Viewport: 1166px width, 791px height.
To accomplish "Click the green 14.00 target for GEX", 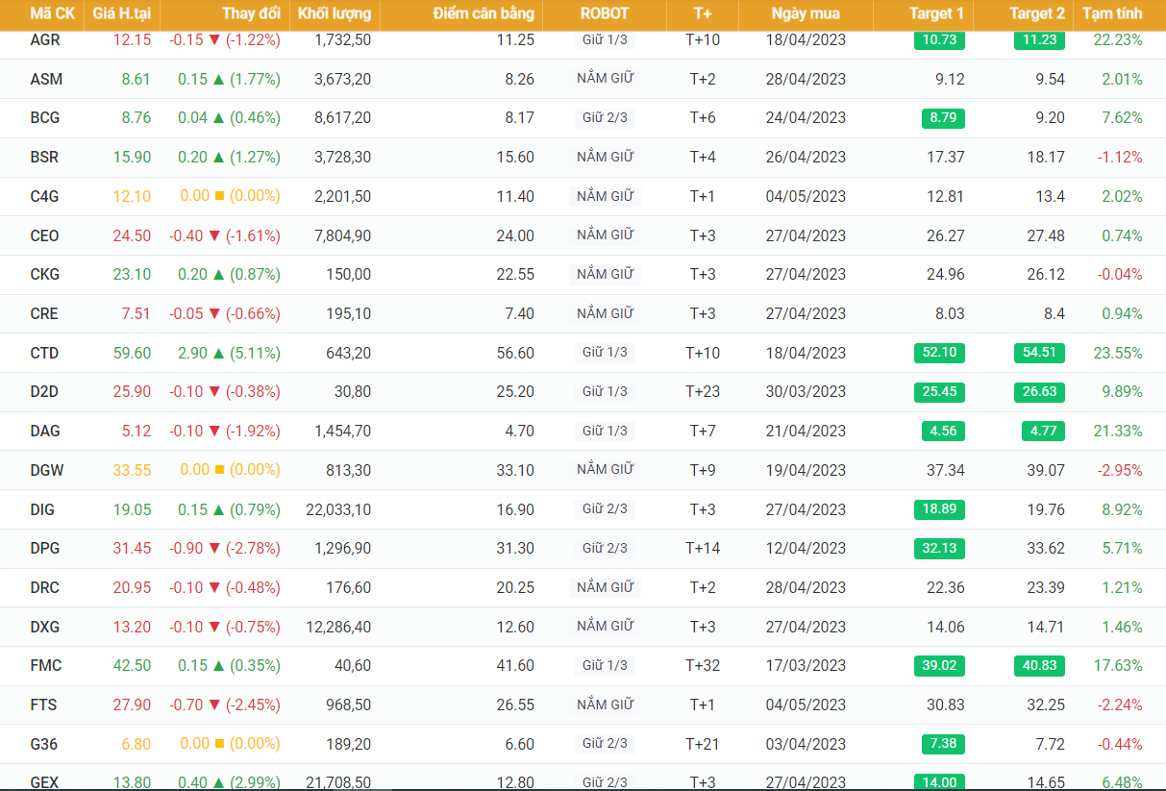I will [939, 782].
